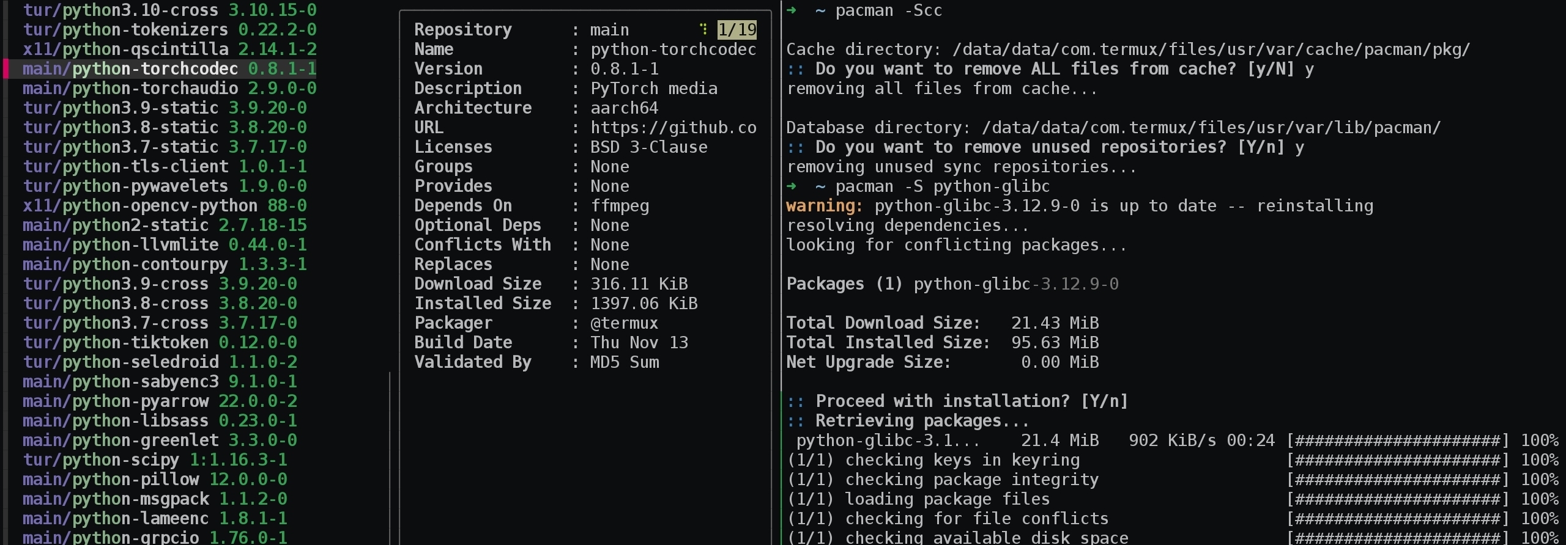The width and height of the screenshot is (1566, 545).
Task: Click the green prompt arrow before pacman -Scc
Action: (x=792, y=10)
